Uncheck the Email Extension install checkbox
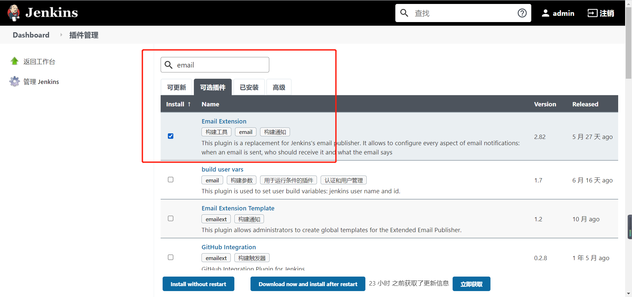The height and width of the screenshot is (297, 632). coord(171,136)
